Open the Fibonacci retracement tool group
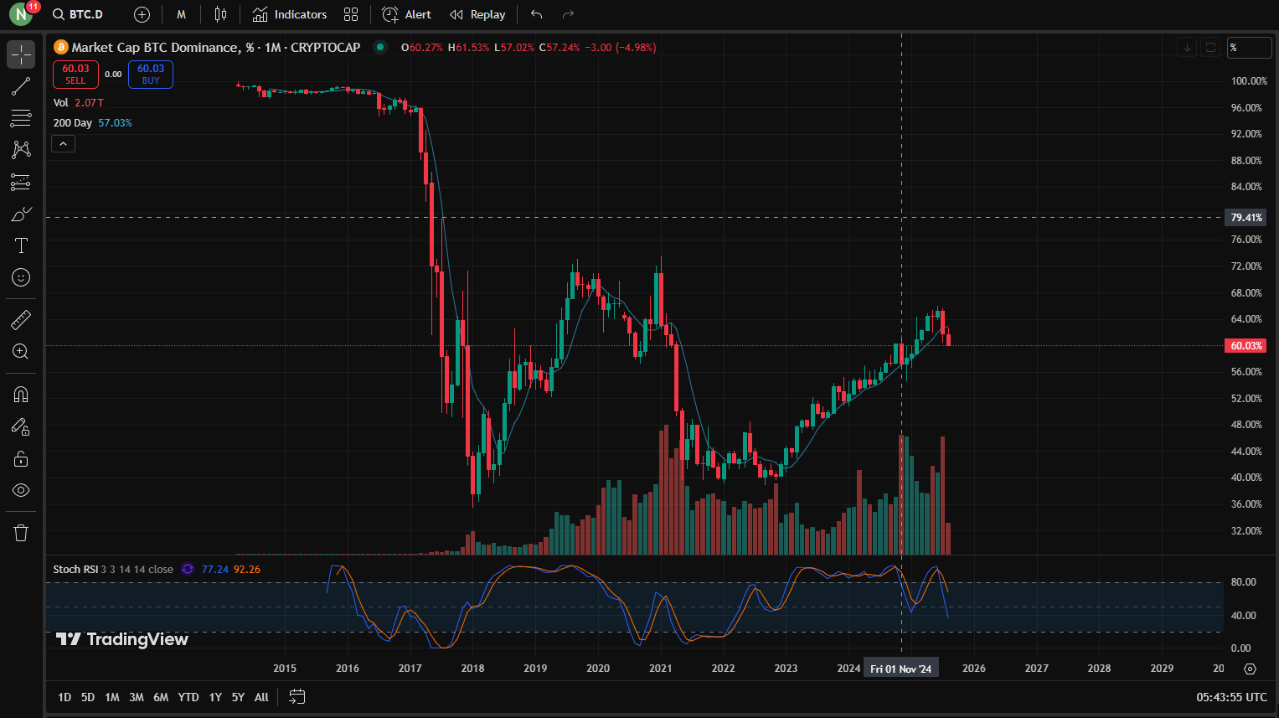The width and height of the screenshot is (1279, 718). tap(21, 118)
